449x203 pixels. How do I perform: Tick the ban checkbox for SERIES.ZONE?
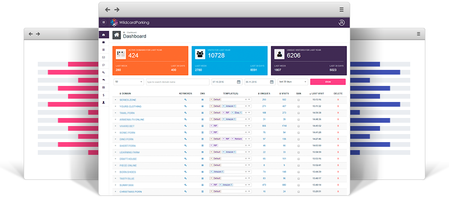click(299, 100)
